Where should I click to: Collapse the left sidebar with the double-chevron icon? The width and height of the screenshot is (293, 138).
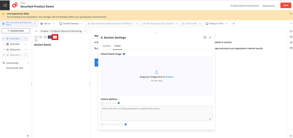28,136
